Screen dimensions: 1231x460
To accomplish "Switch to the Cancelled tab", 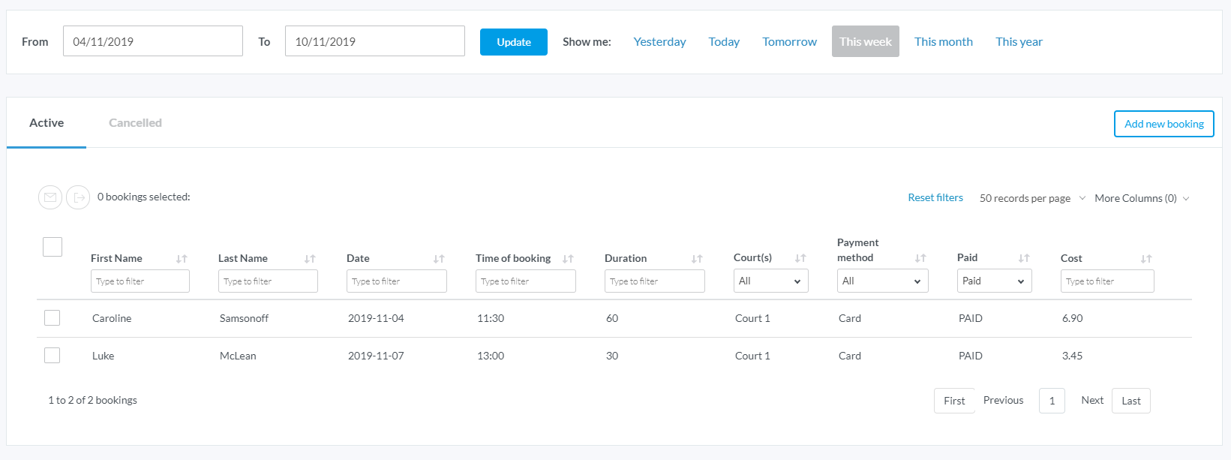I will pyautogui.click(x=135, y=123).
